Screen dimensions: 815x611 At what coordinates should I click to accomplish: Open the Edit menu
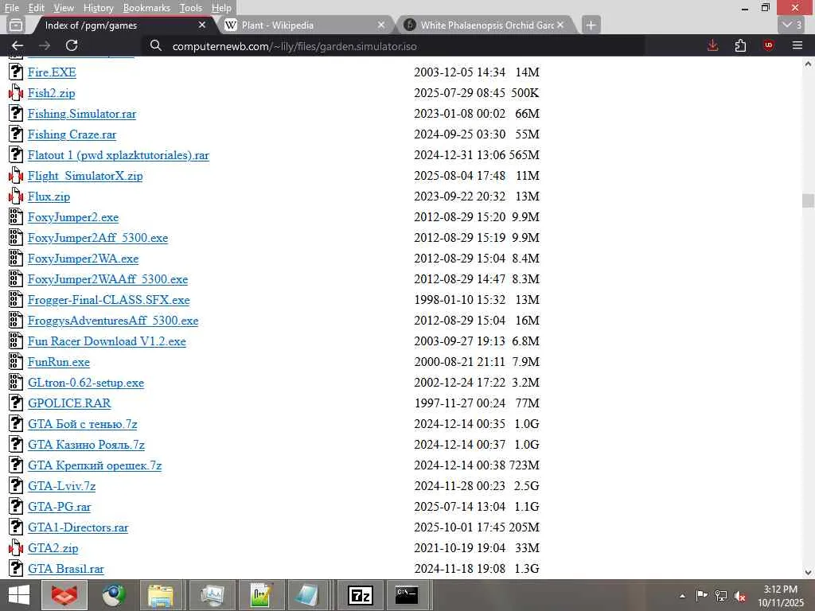pos(37,8)
